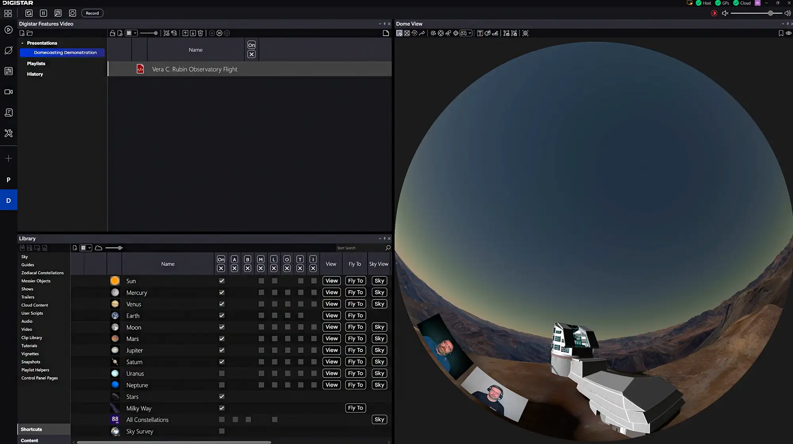The height and width of the screenshot is (444, 793).
Task: Select Messier Objects in Library list
Action: tap(36, 281)
